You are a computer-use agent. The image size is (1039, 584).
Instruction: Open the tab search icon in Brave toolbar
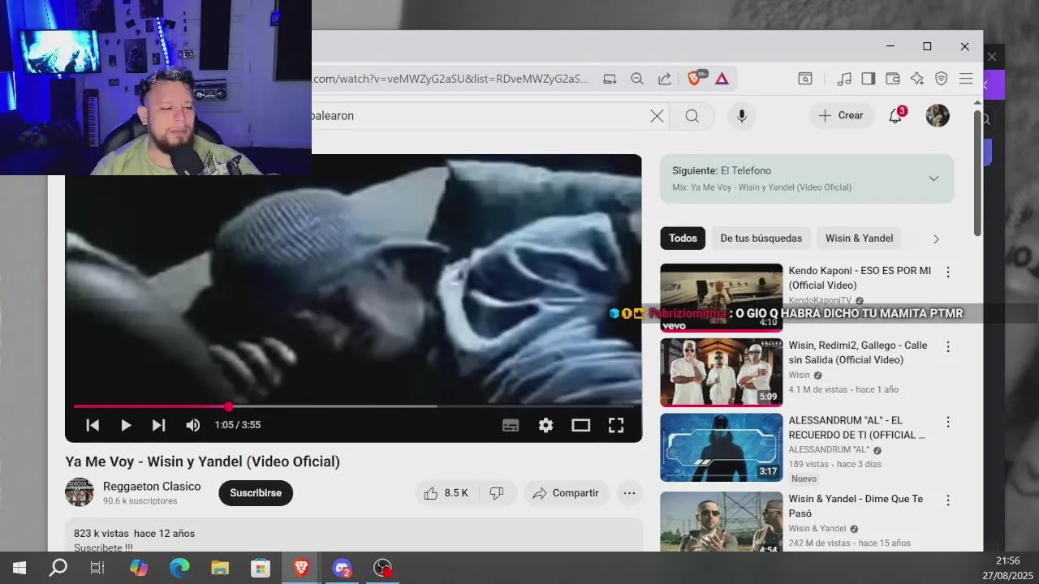coord(804,79)
